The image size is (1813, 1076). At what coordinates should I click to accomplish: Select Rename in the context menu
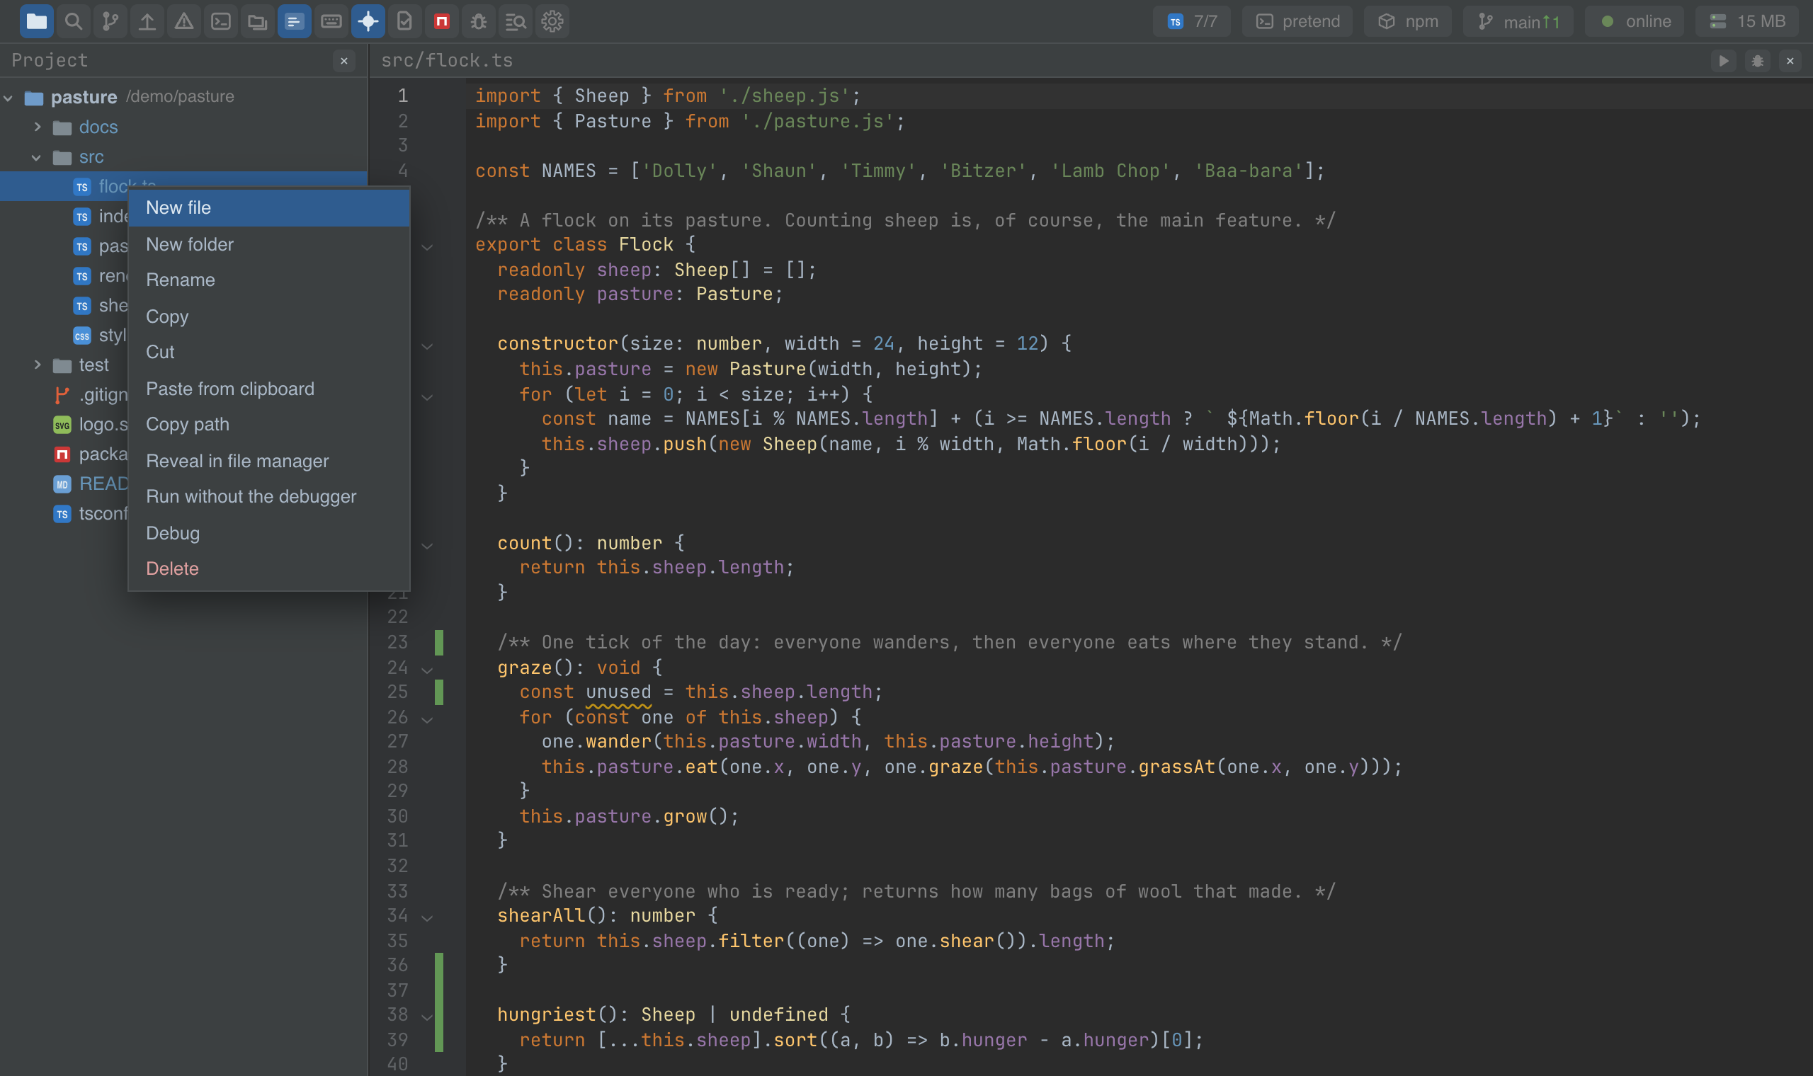(269, 280)
